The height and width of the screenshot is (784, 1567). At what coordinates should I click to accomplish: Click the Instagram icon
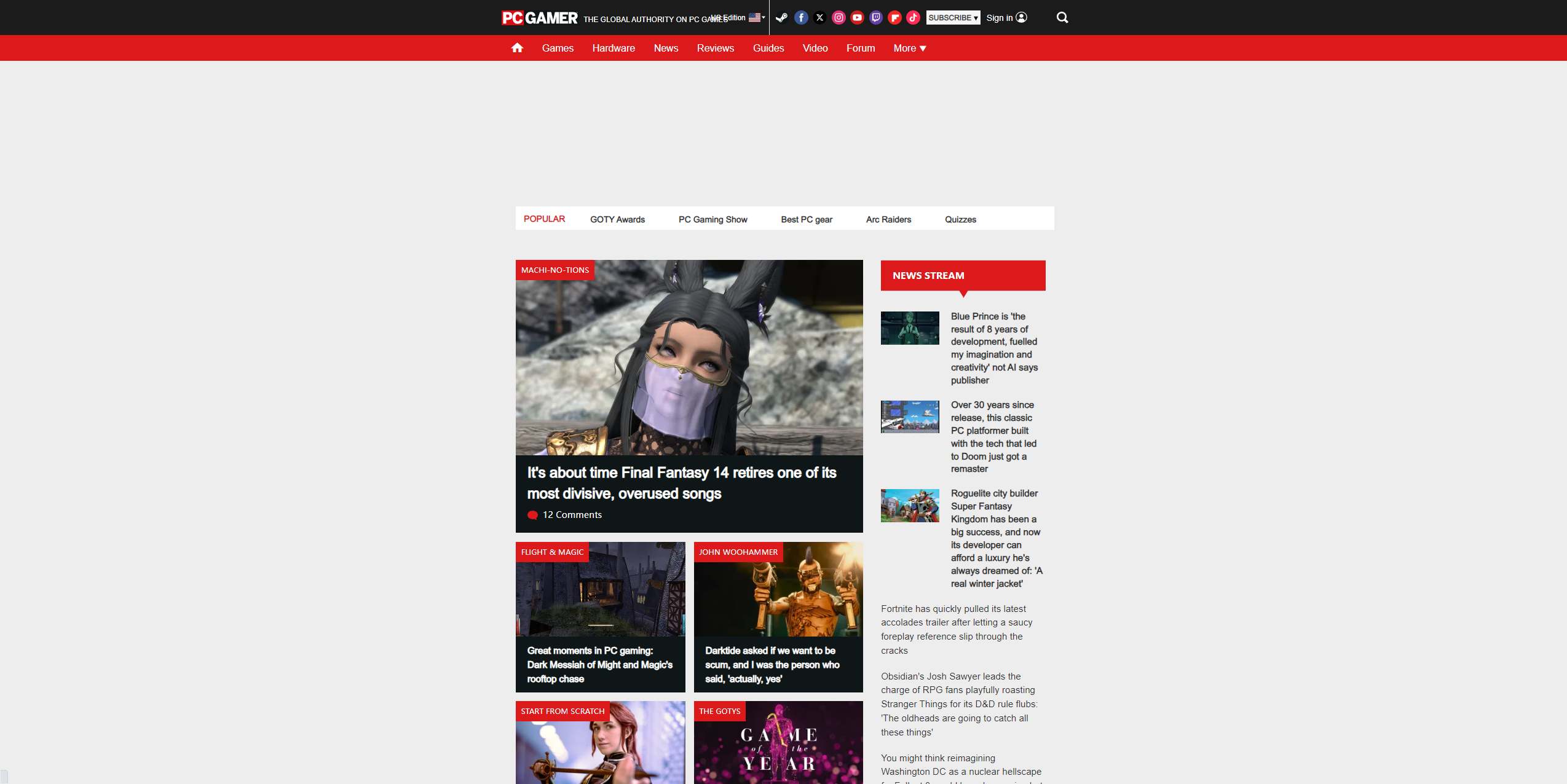click(x=839, y=17)
